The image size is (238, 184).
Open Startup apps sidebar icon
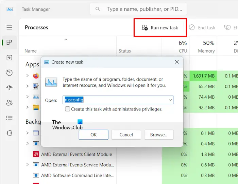[x=10, y=87]
